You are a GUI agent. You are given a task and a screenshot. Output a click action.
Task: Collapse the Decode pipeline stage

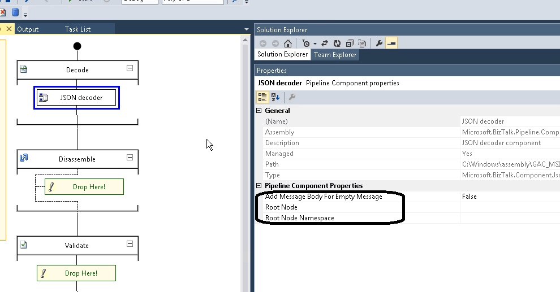click(x=130, y=68)
